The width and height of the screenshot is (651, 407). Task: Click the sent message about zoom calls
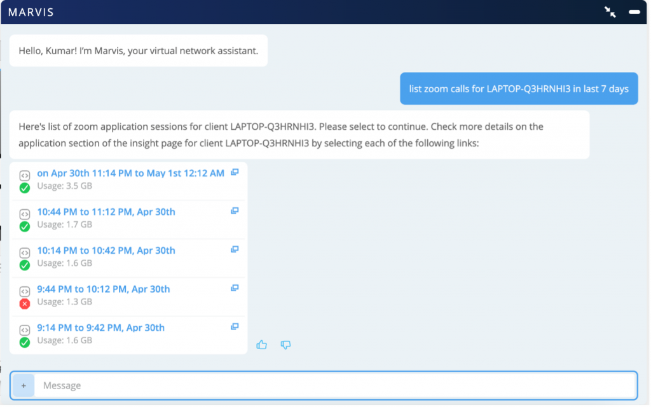pyautogui.click(x=519, y=88)
